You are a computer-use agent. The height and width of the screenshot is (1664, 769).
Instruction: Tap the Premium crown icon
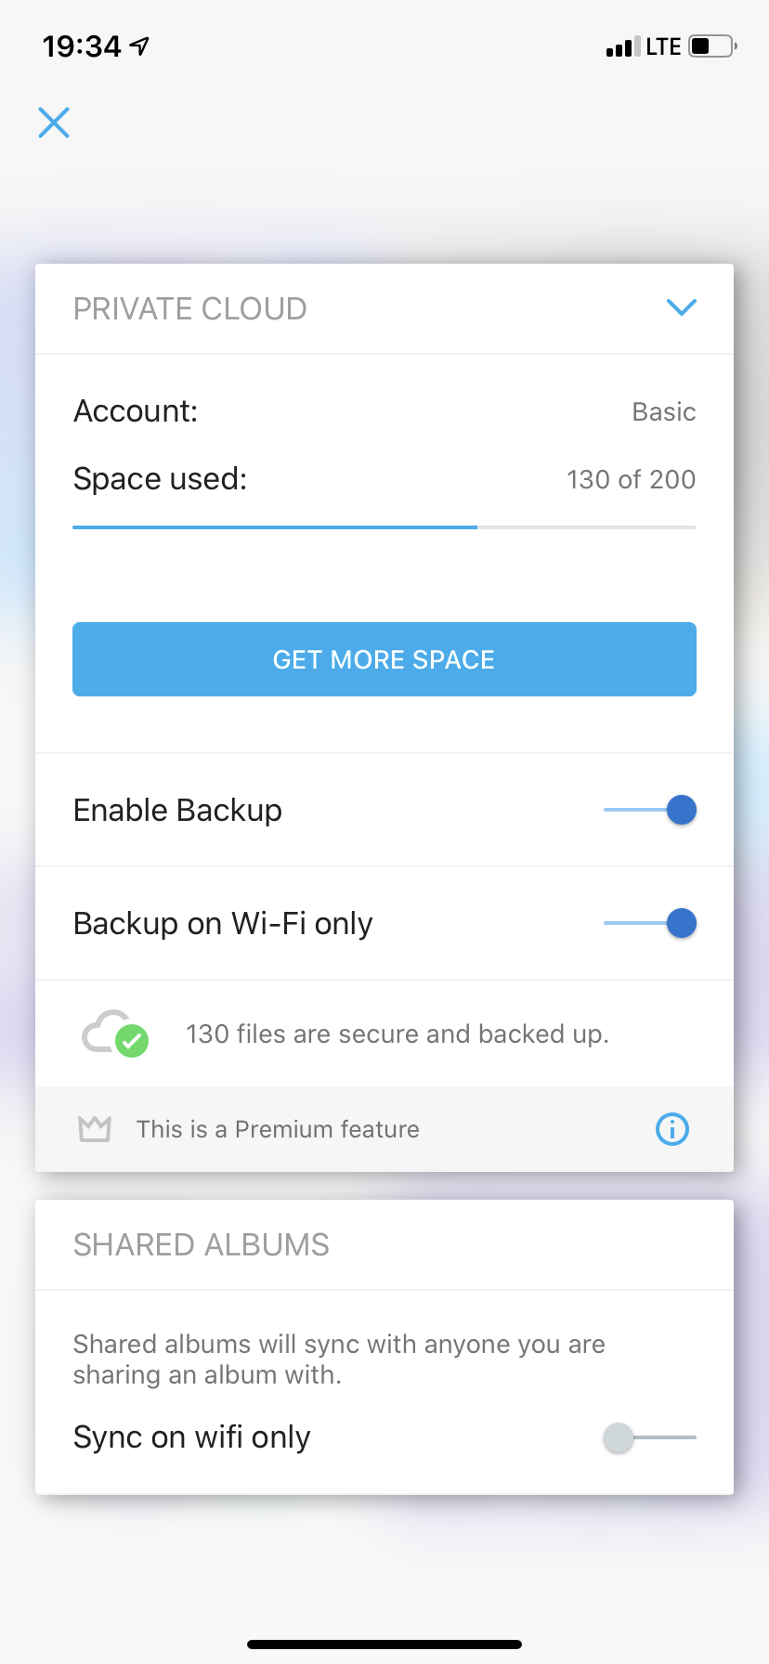click(x=95, y=1128)
